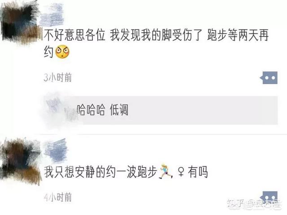The width and height of the screenshot is (287, 215).
Task: Tap the angry-face emoji after 约
Action: point(62,52)
